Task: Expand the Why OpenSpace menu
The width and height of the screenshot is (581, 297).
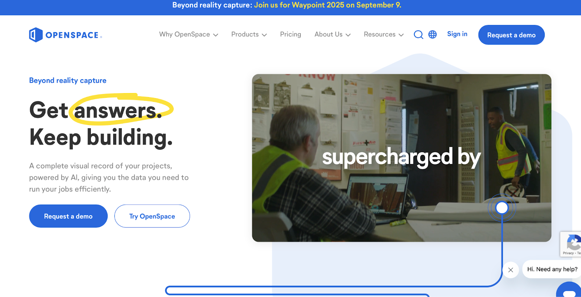Action: [188, 34]
